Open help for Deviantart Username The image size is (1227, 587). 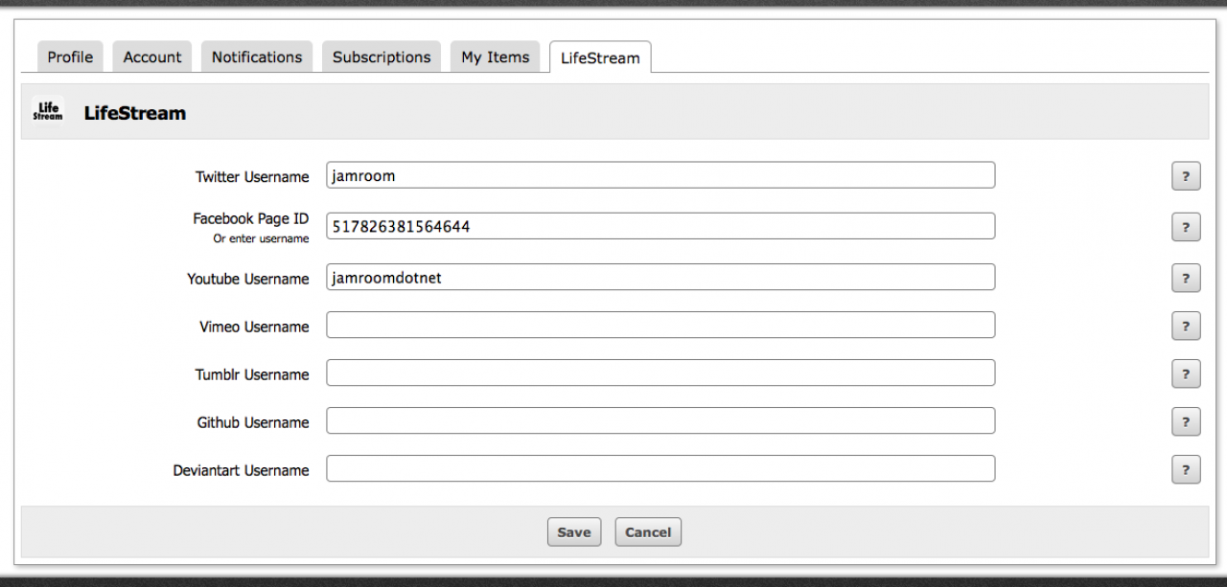(x=1186, y=469)
